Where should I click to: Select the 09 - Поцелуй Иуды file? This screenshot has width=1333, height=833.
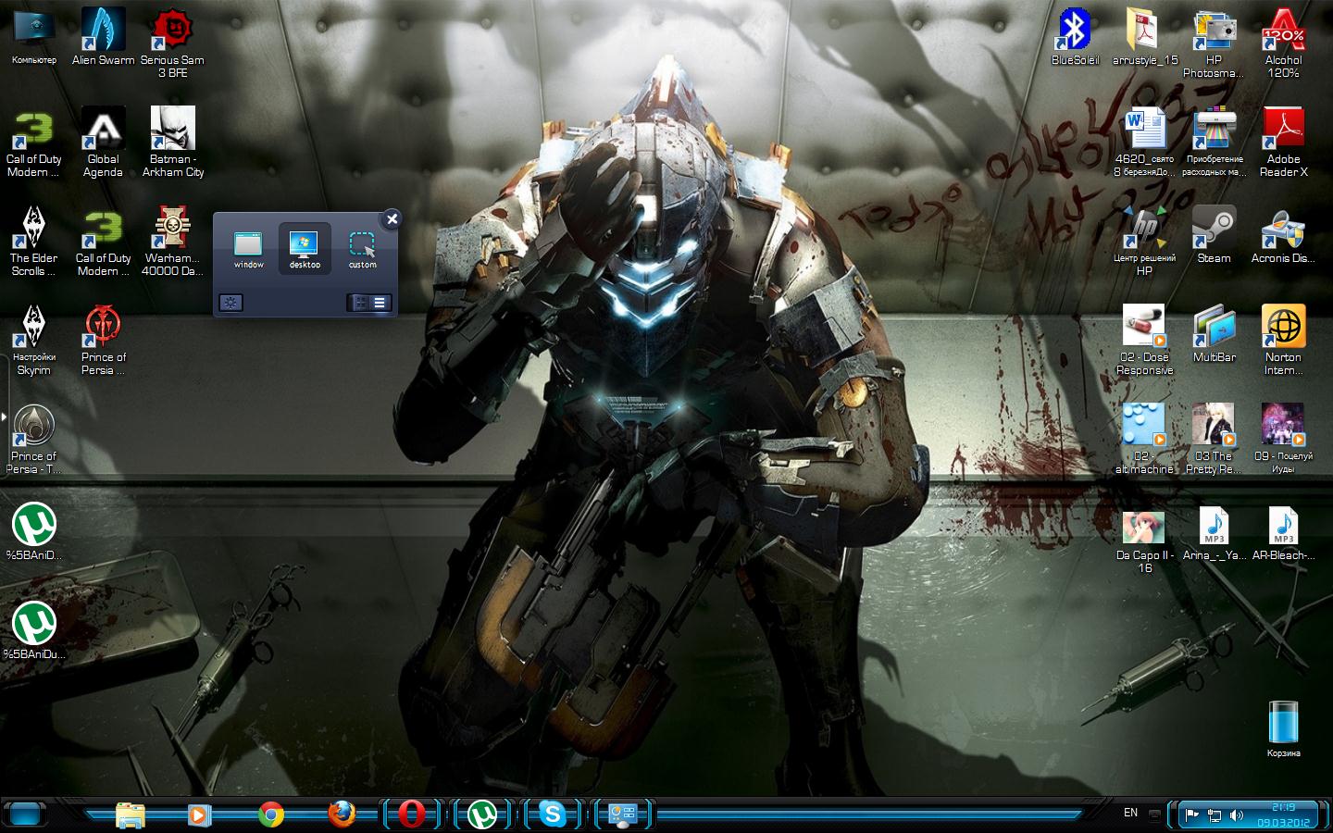point(1283,439)
